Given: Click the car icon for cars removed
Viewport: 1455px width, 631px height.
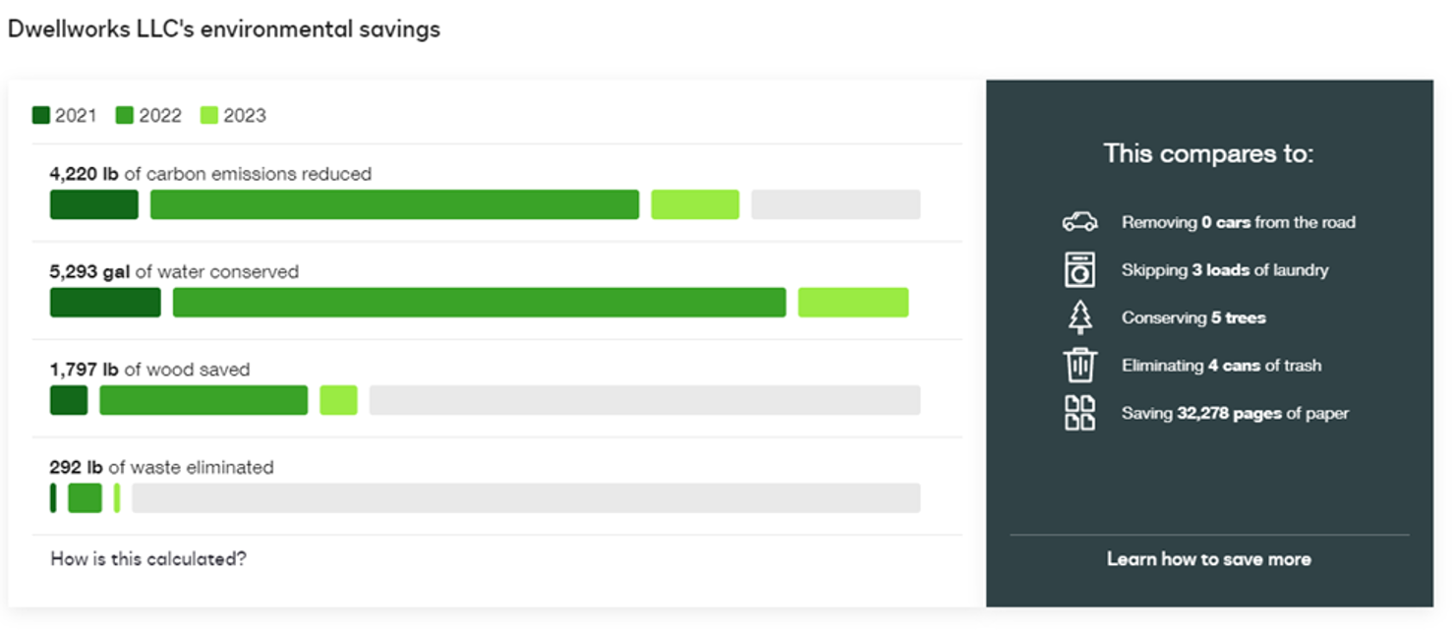Looking at the screenshot, I should point(1079,222).
